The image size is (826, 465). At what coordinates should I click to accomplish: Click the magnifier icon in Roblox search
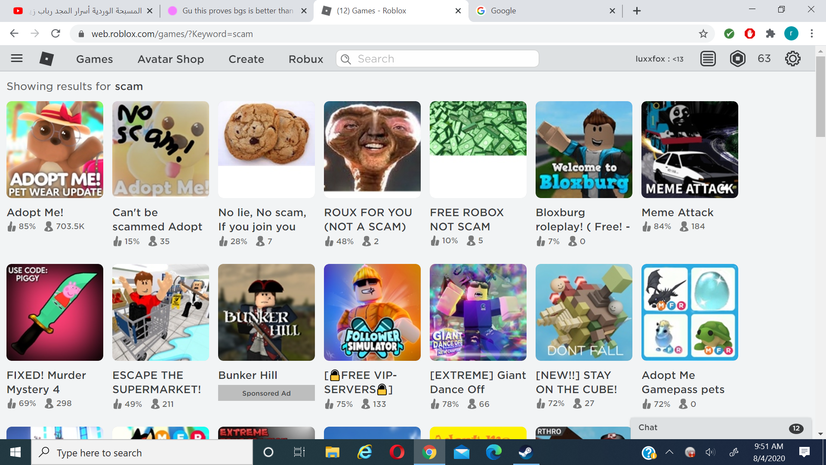click(346, 59)
